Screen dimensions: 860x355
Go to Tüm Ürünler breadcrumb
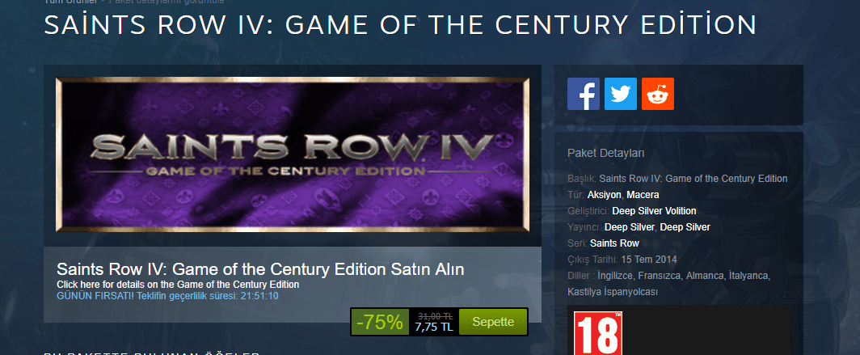[x=70, y=2]
